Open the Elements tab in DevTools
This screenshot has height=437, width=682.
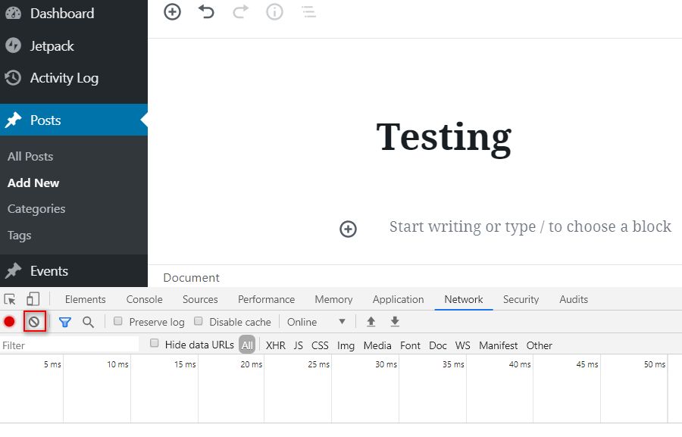click(85, 299)
